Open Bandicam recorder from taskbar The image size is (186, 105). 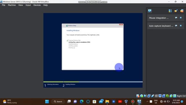click(133, 101)
